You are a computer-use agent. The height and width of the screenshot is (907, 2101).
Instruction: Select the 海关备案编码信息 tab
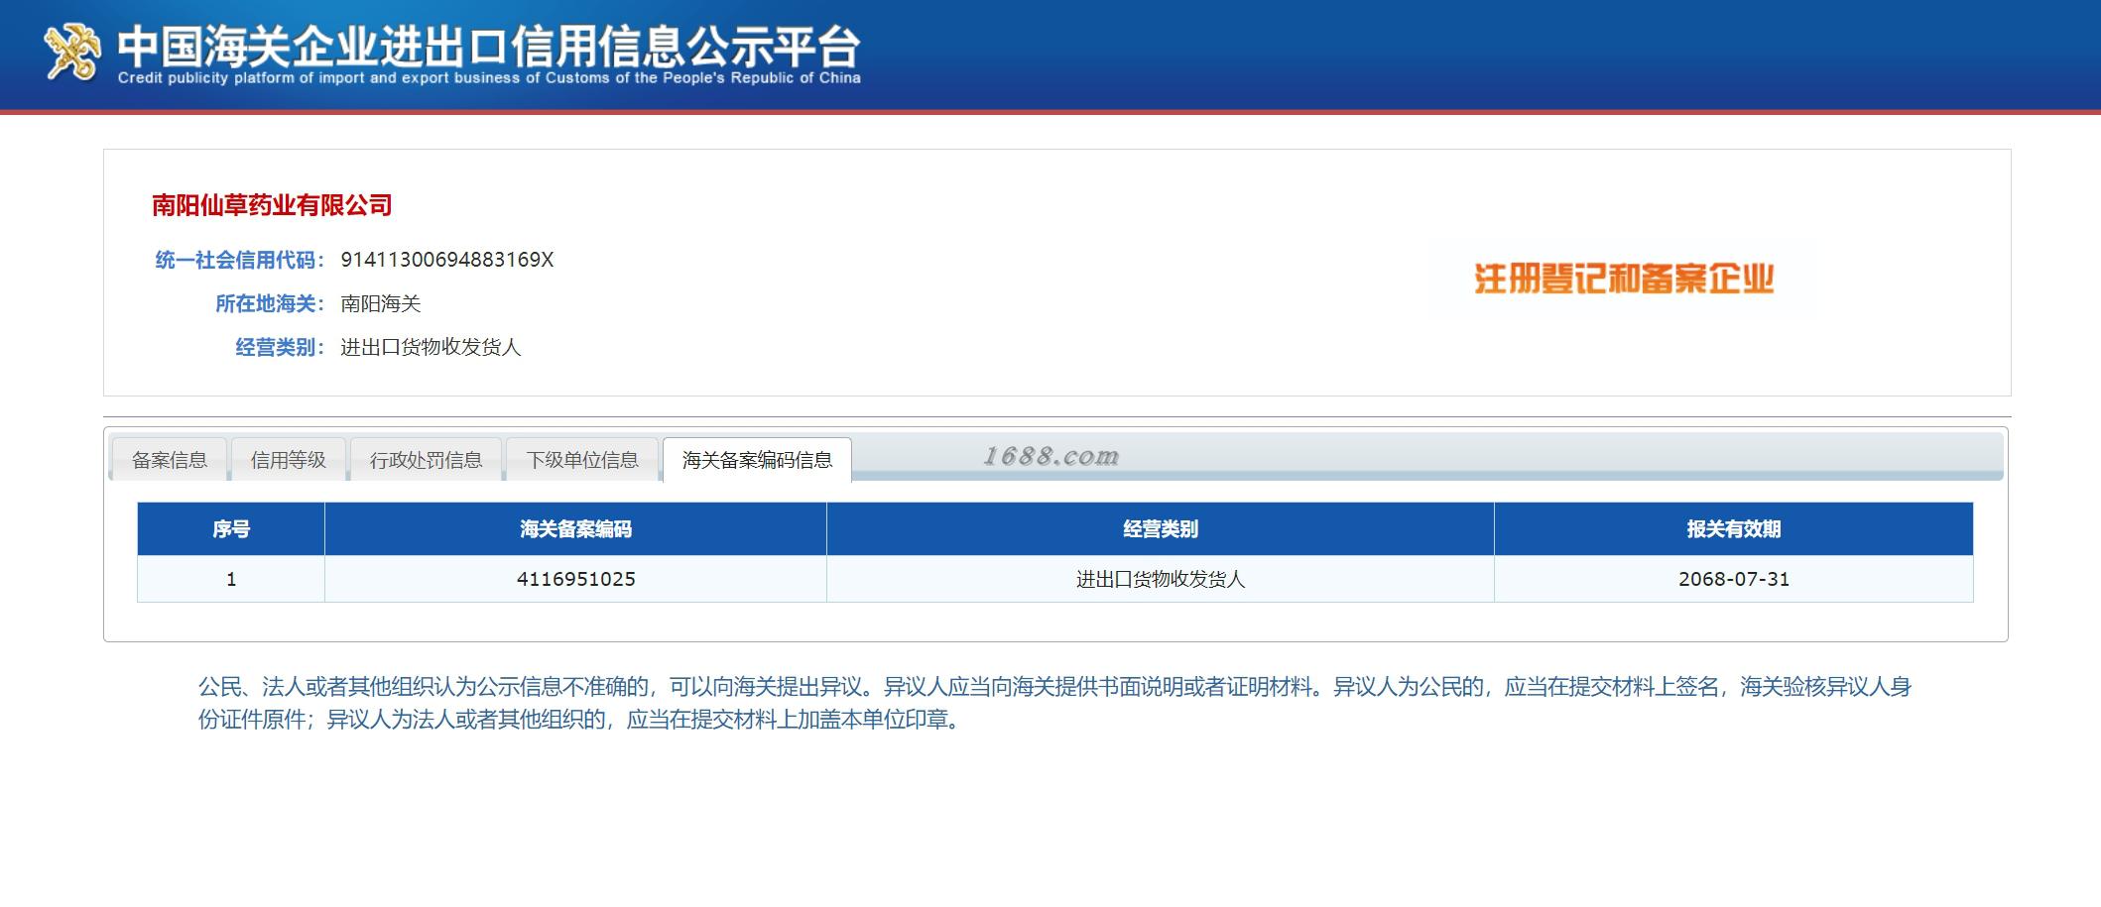pos(757,459)
